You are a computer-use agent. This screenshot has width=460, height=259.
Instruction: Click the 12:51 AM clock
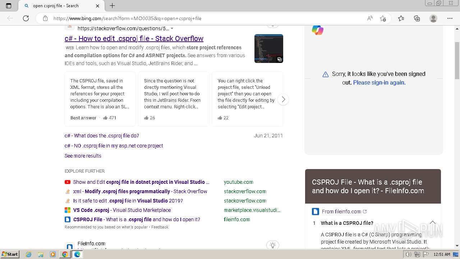click(x=442, y=254)
